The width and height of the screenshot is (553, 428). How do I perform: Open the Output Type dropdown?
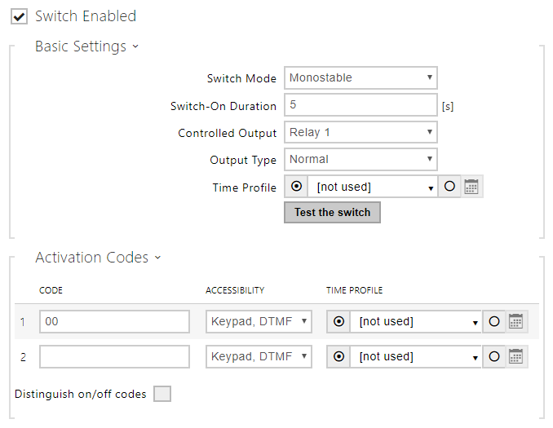[361, 160]
